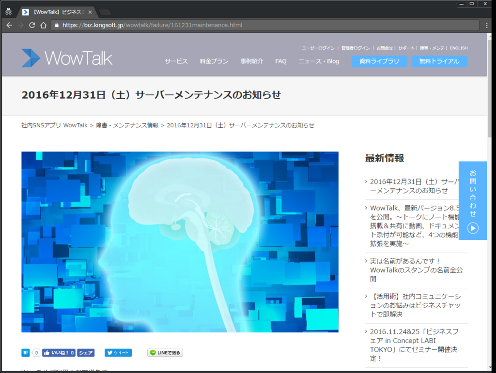Click the play-circle icon on お問い合わせ tab
Screen dimensions: 496x373
click(x=473, y=228)
